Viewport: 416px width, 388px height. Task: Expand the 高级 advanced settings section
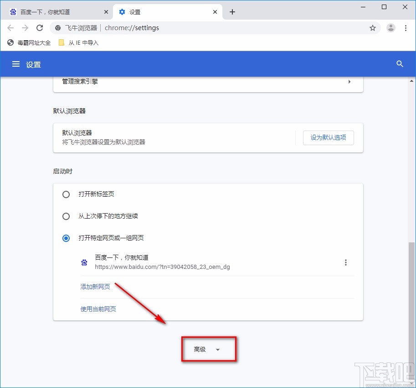[209, 349]
